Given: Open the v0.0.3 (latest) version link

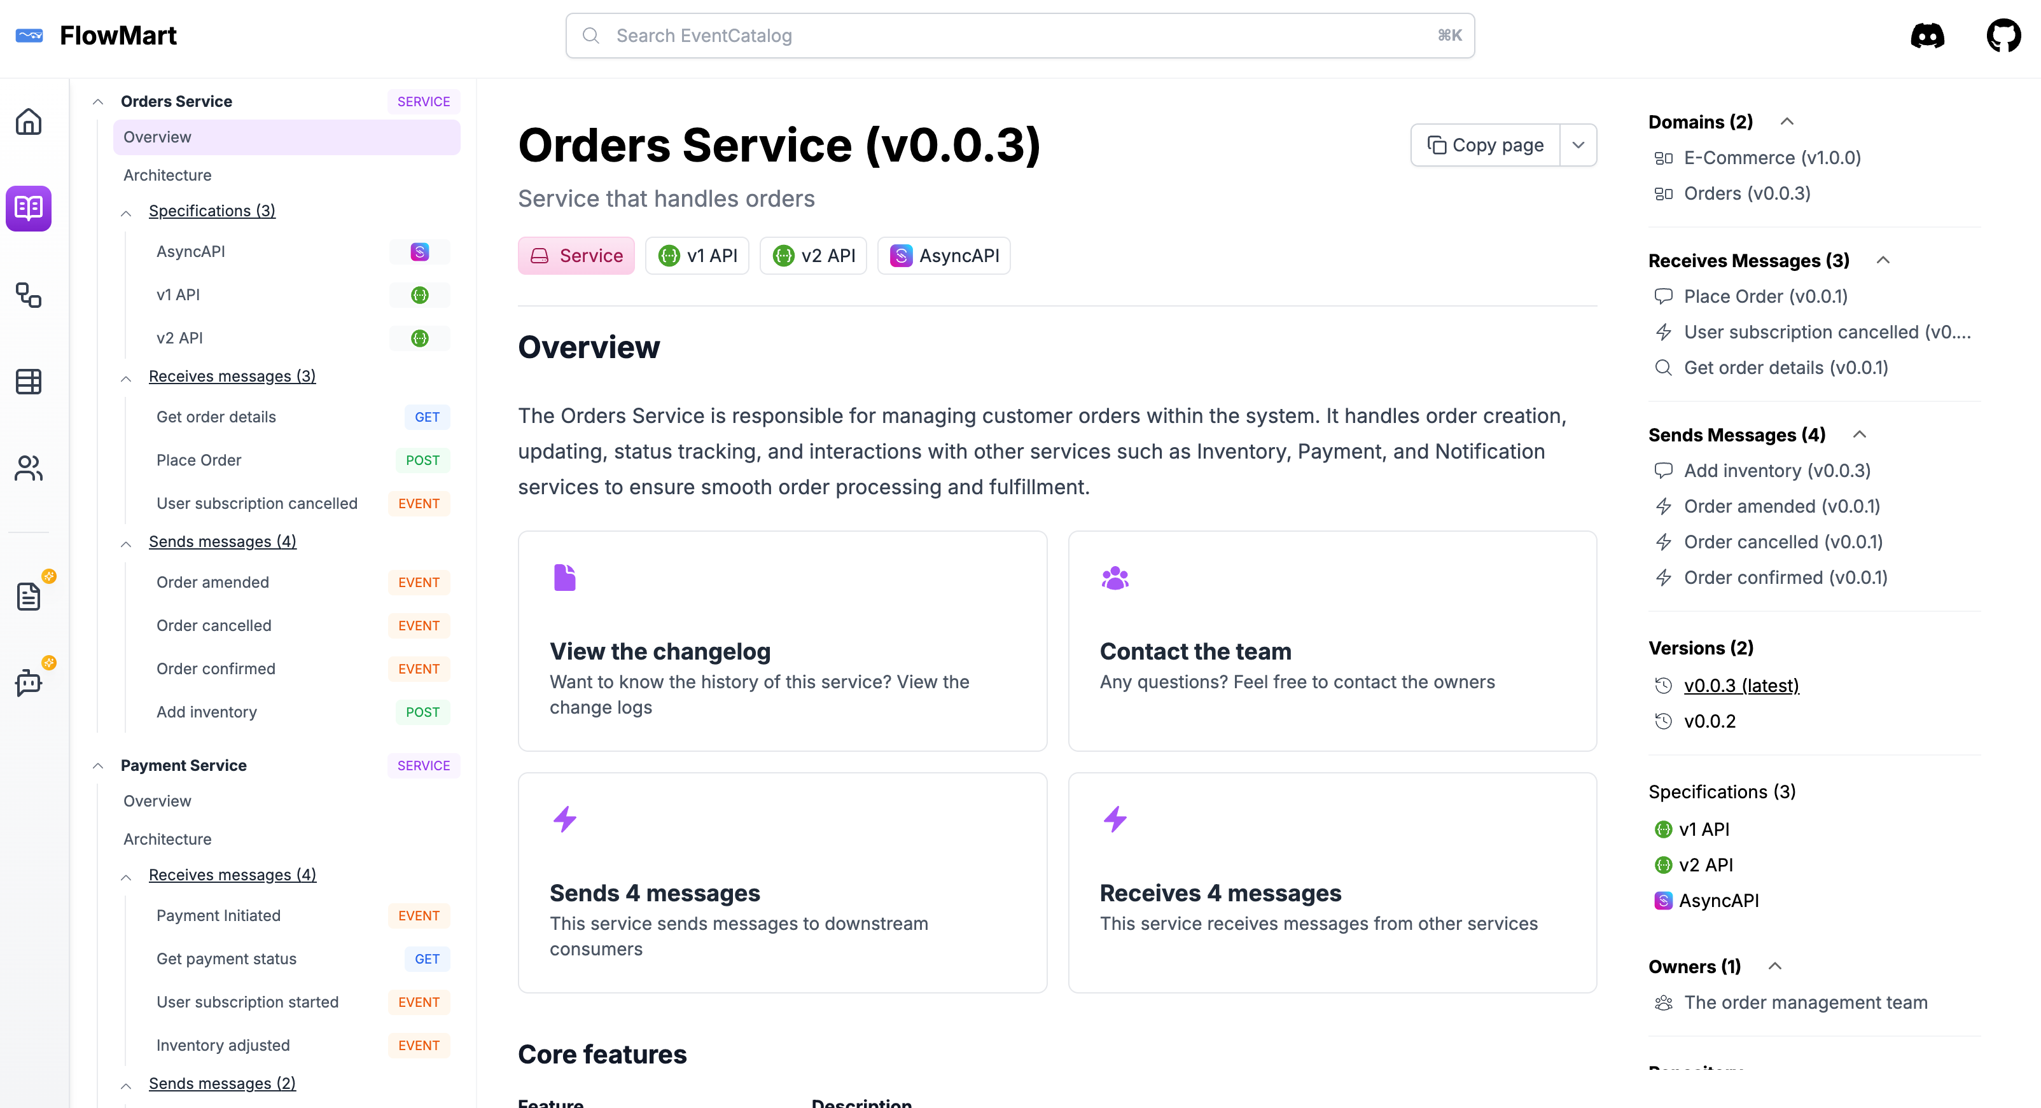Looking at the screenshot, I should (1741, 685).
